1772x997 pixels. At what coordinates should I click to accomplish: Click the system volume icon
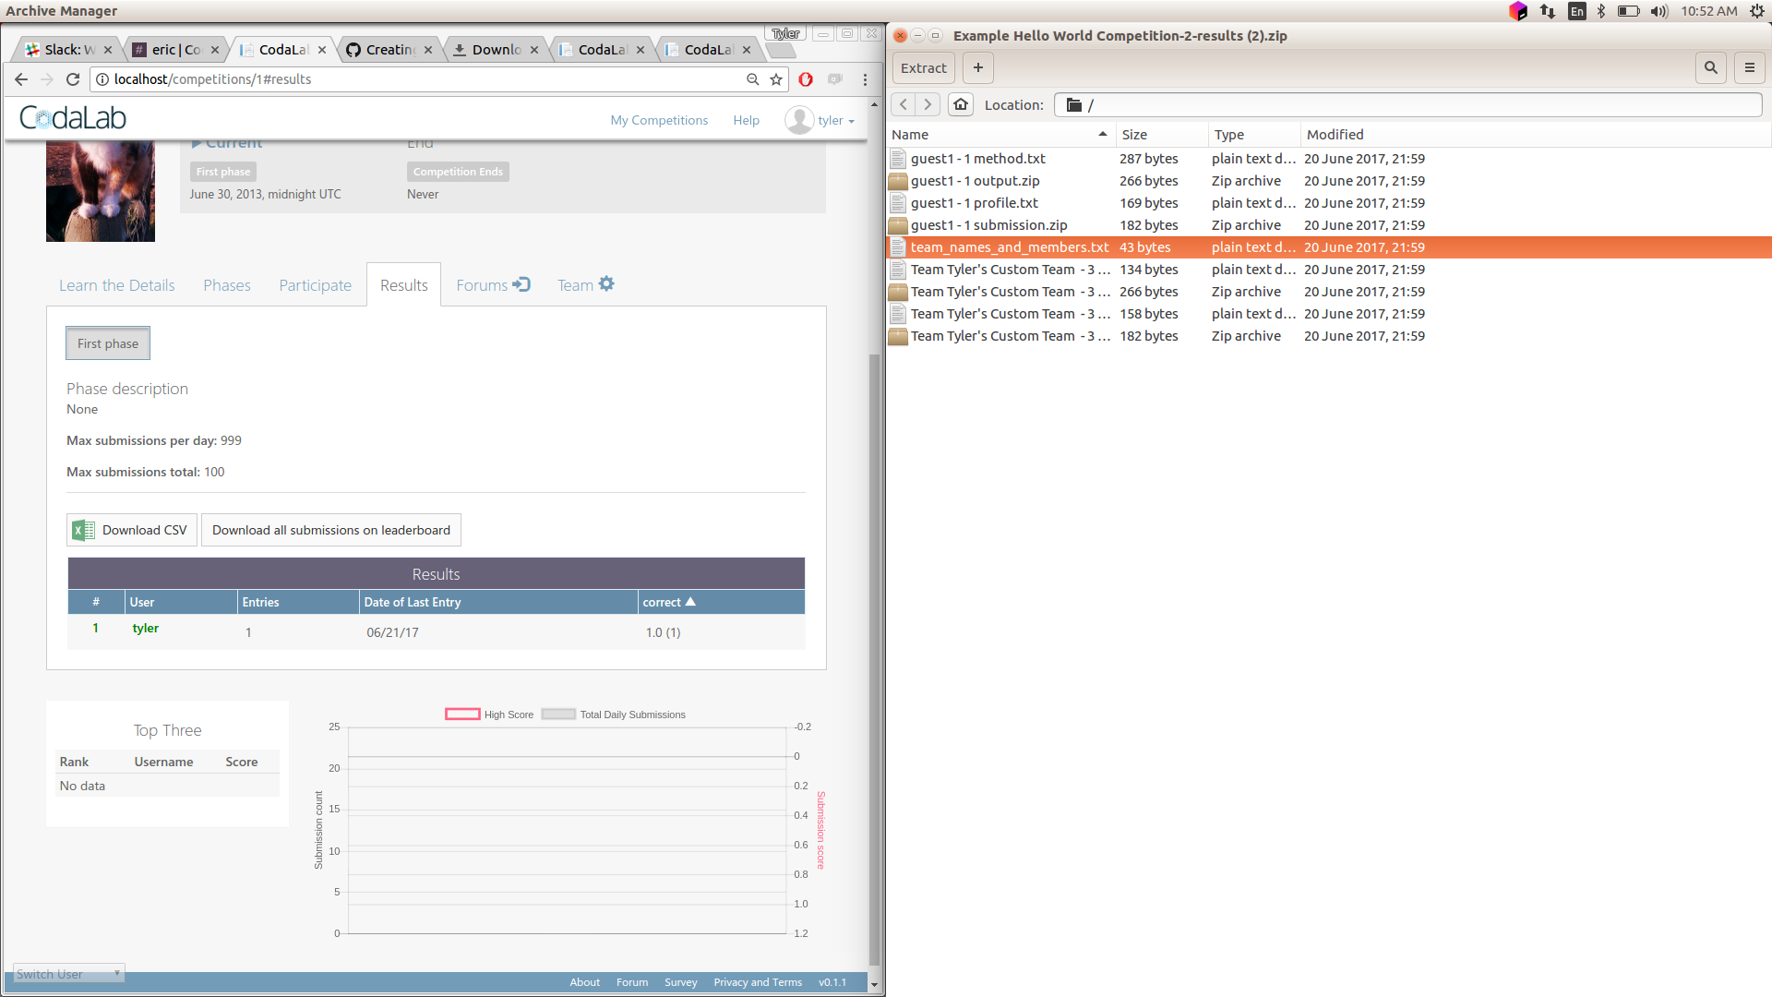click(1658, 11)
